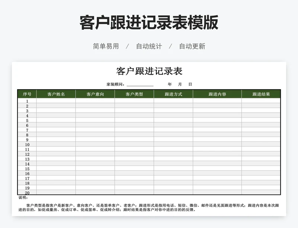Click row number 5 cell

pyautogui.click(x=27, y=120)
